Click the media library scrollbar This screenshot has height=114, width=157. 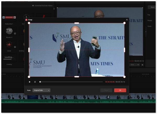tap(54, 9)
